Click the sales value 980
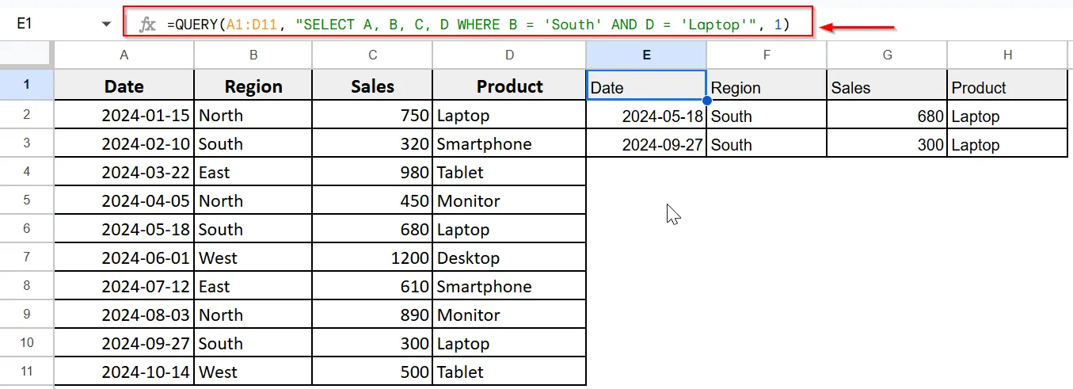 (x=372, y=172)
